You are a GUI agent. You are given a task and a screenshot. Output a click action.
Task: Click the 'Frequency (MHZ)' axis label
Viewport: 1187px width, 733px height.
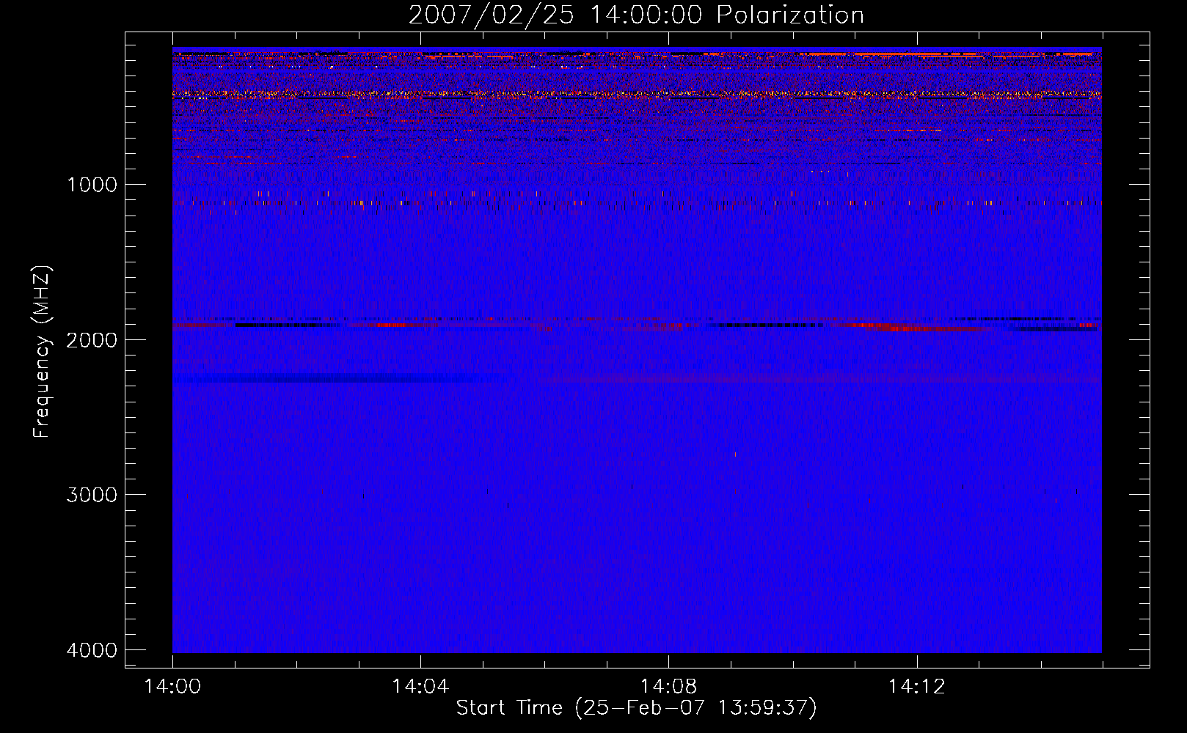42,352
